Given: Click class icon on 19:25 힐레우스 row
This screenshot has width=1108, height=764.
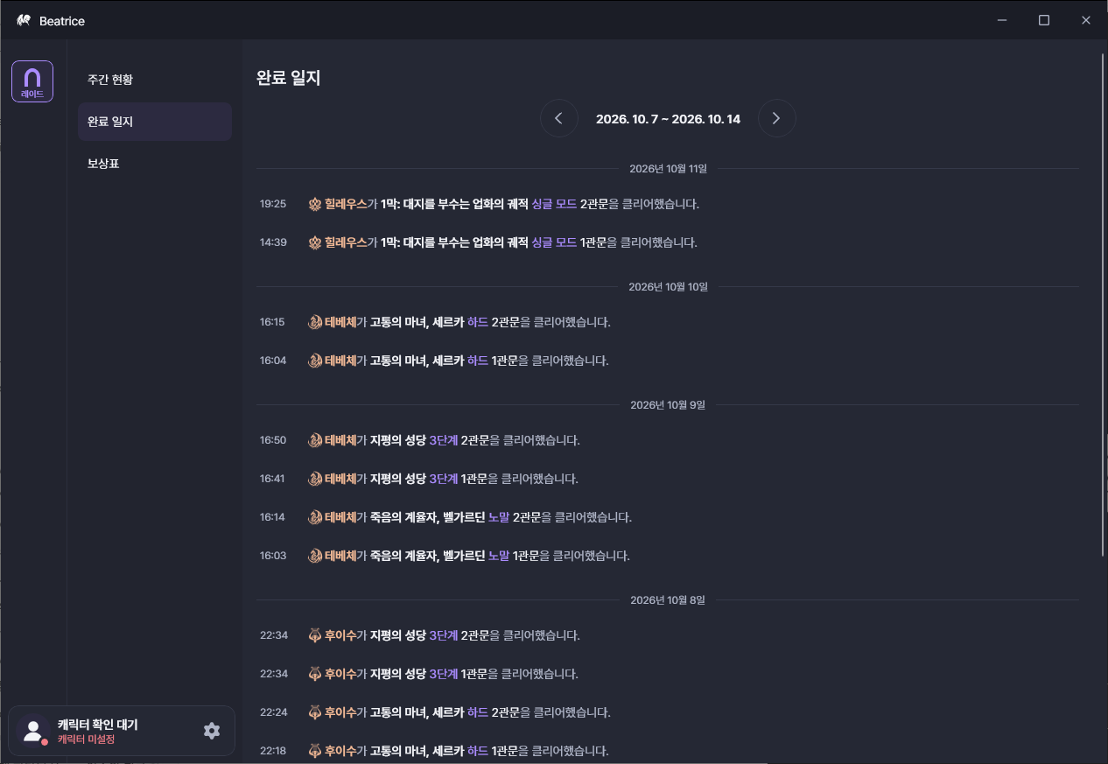Looking at the screenshot, I should click(x=315, y=204).
